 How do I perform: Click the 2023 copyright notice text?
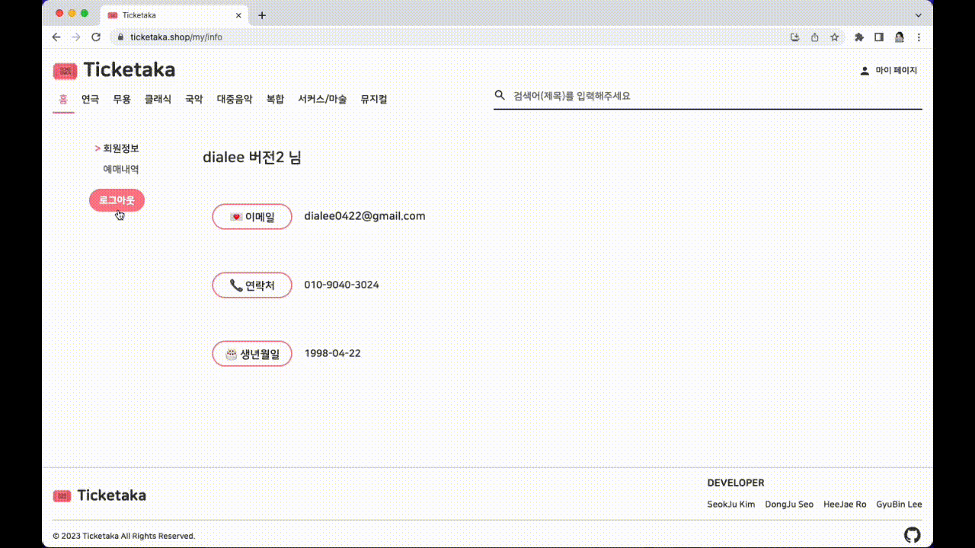point(124,536)
